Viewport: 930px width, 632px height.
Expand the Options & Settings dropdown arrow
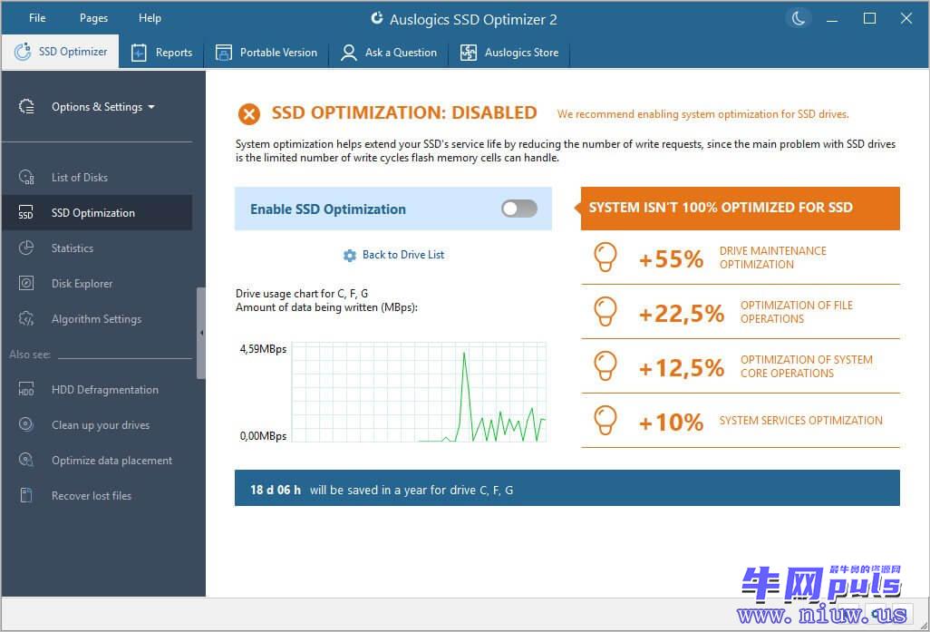tap(151, 107)
